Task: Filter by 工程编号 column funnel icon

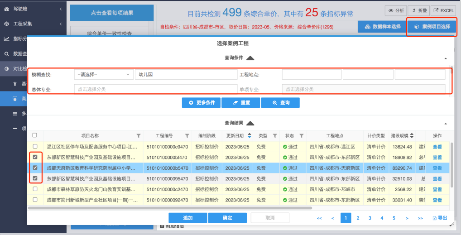Action: pos(187,135)
